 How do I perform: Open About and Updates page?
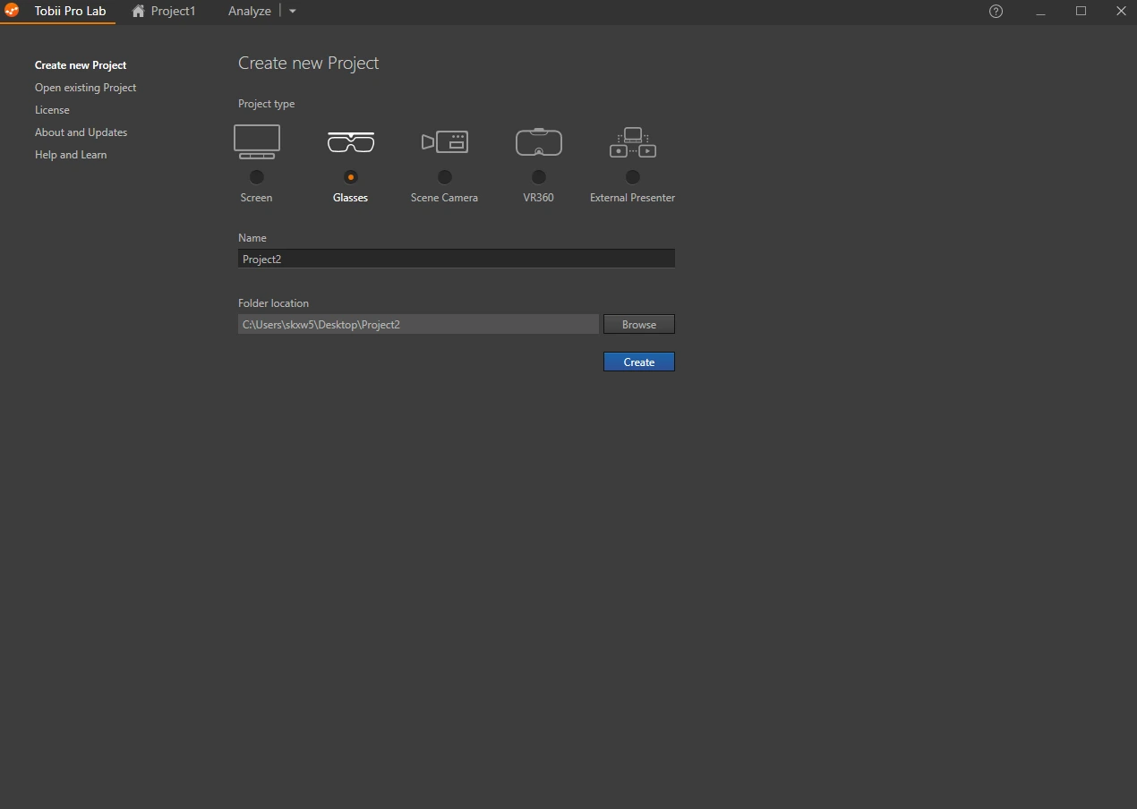click(x=81, y=132)
